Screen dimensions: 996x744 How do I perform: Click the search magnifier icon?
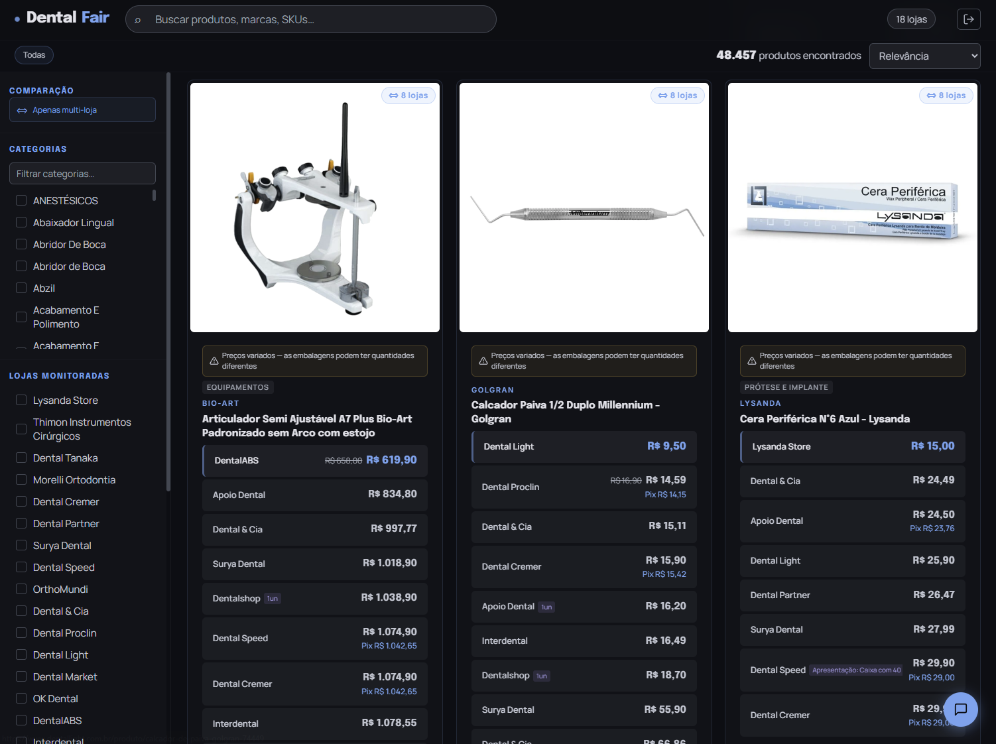(138, 20)
